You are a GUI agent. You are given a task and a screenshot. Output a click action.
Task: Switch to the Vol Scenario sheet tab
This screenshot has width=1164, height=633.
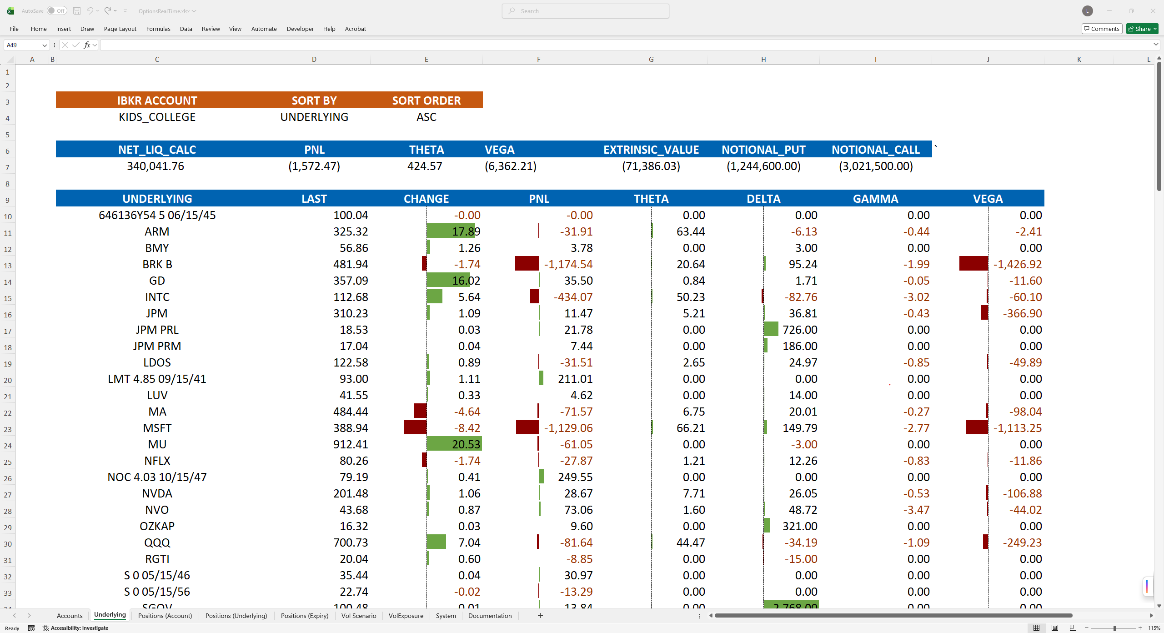359,616
